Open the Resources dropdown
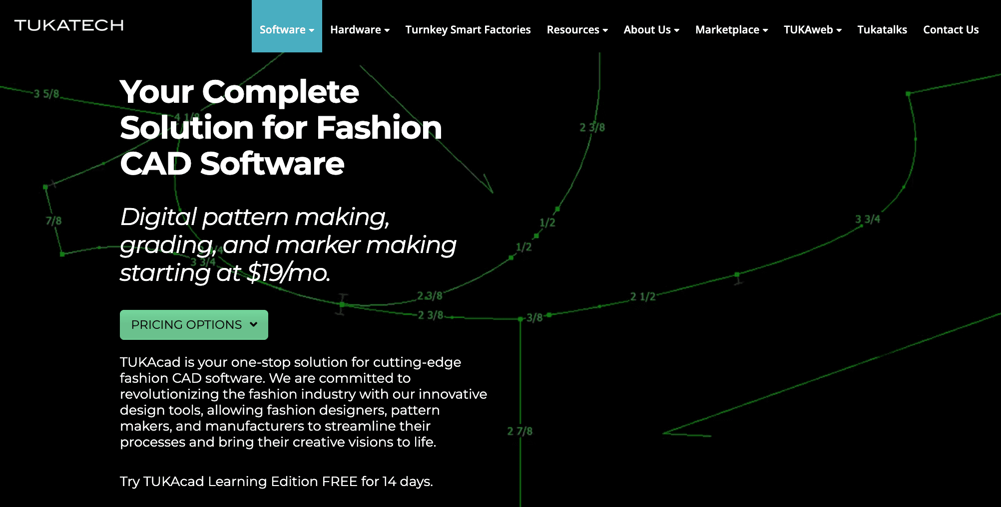Image resolution: width=1001 pixels, height=507 pixels. point(577,29)
